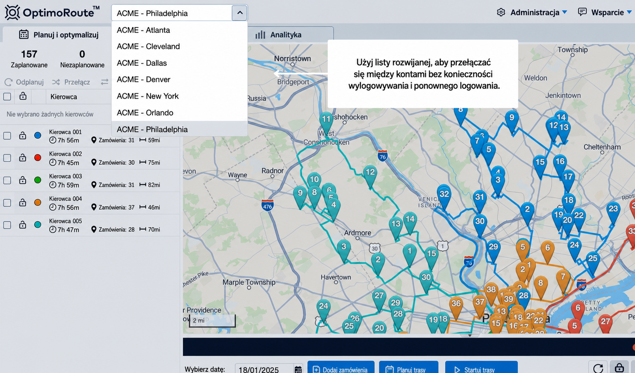Click blue map pin 23 on the map
The width and height of the screenshot is (635, 373).
(x=613, y=213)
